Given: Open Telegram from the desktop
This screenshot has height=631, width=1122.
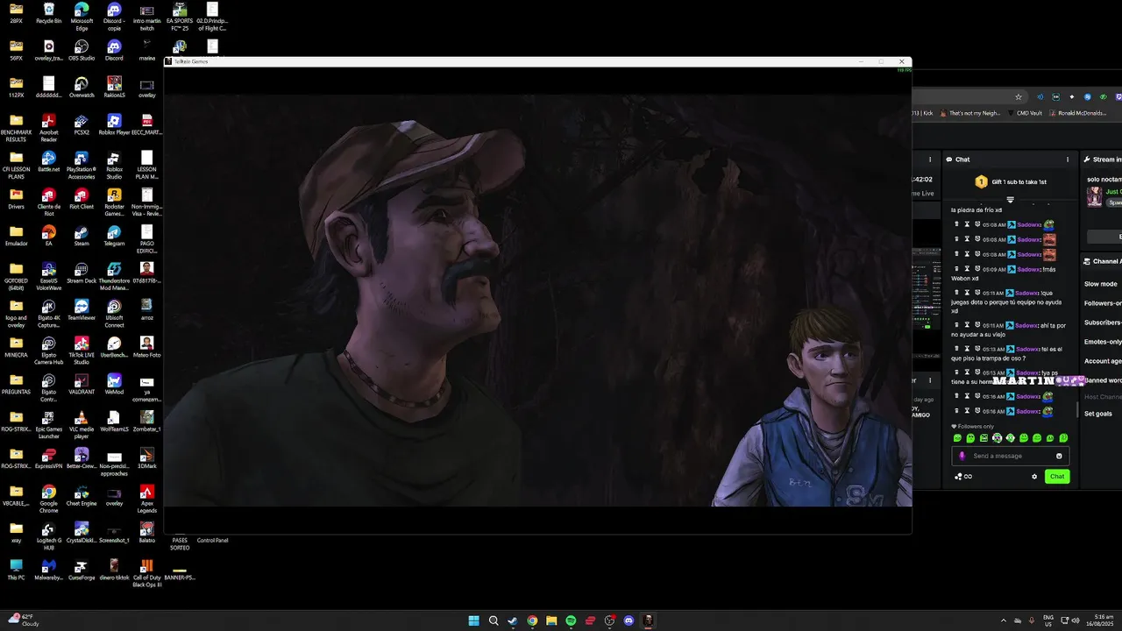Looking at the screenshot, I should 114,235.
